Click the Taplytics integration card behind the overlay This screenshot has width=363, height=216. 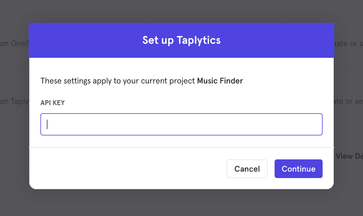[15, 101]
